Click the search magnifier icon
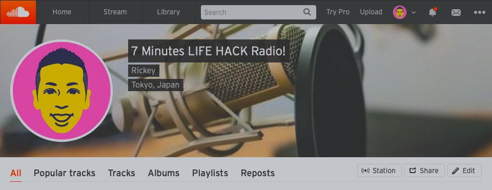Screen dimensions: 492x190 (x=307, y=12)
